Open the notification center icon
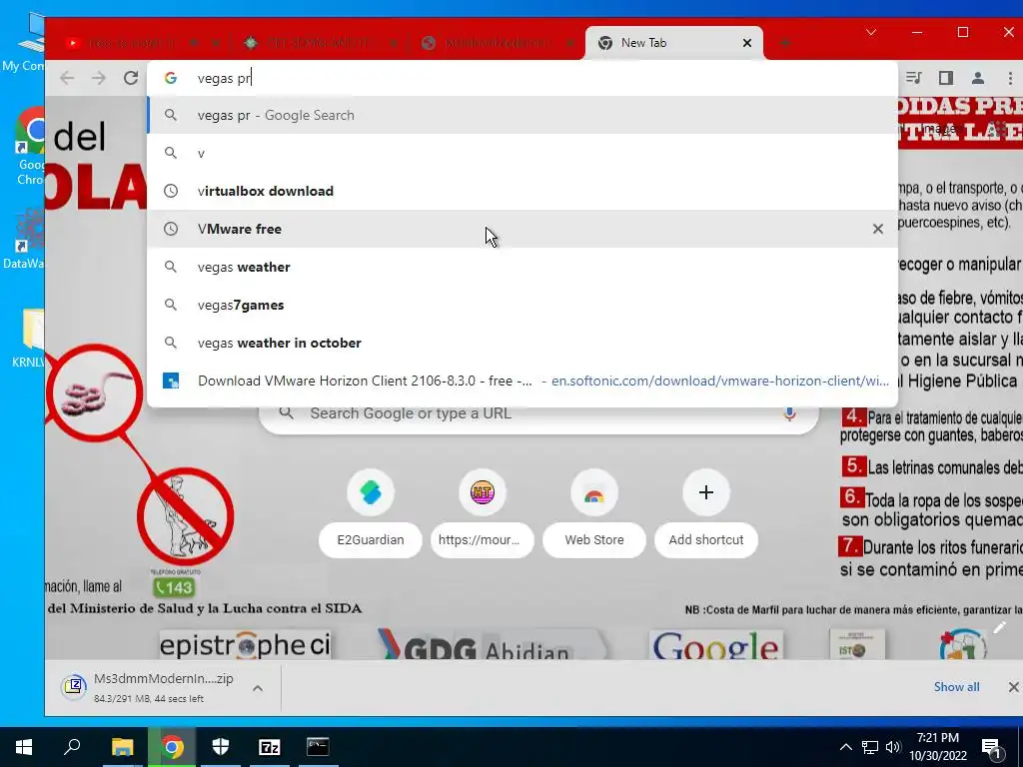Image resolution: width=1023 pixels, height=767 pixels. pyautogui.click(x=992, y=748)
